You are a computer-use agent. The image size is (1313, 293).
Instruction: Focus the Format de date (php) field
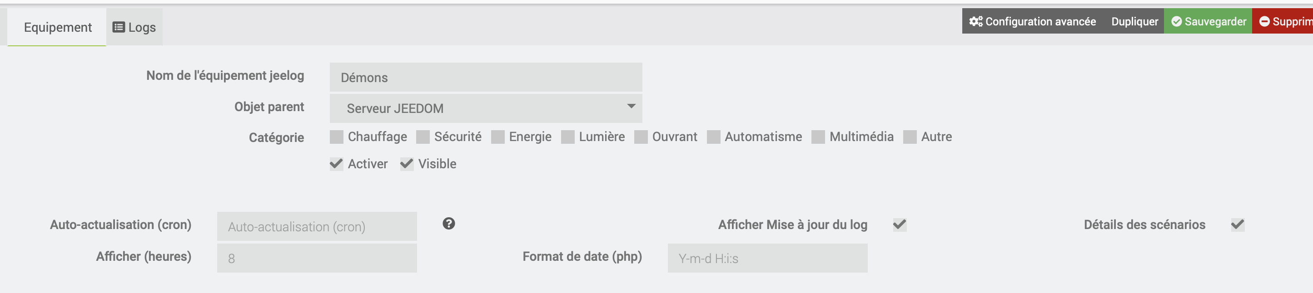pyautogui.click(x=767, y=259)
